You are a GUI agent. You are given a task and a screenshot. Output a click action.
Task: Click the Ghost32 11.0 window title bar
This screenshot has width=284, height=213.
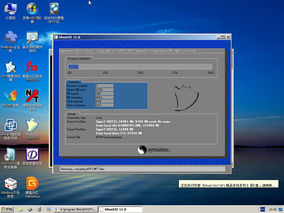coord(133,37)
